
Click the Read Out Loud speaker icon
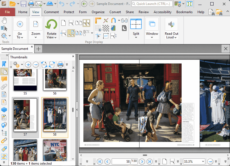tap(171, 25)
